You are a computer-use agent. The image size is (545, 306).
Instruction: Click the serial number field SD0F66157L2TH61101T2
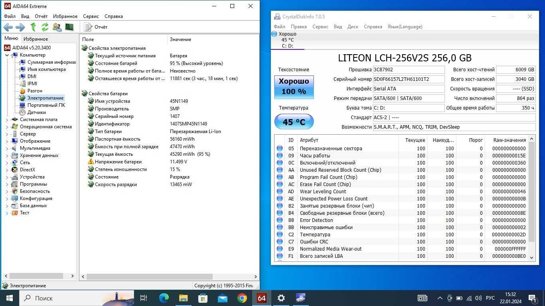(409, 79)
